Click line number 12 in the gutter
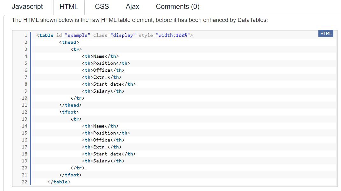This screenshot has height=191, width=341. click(25, 112)
